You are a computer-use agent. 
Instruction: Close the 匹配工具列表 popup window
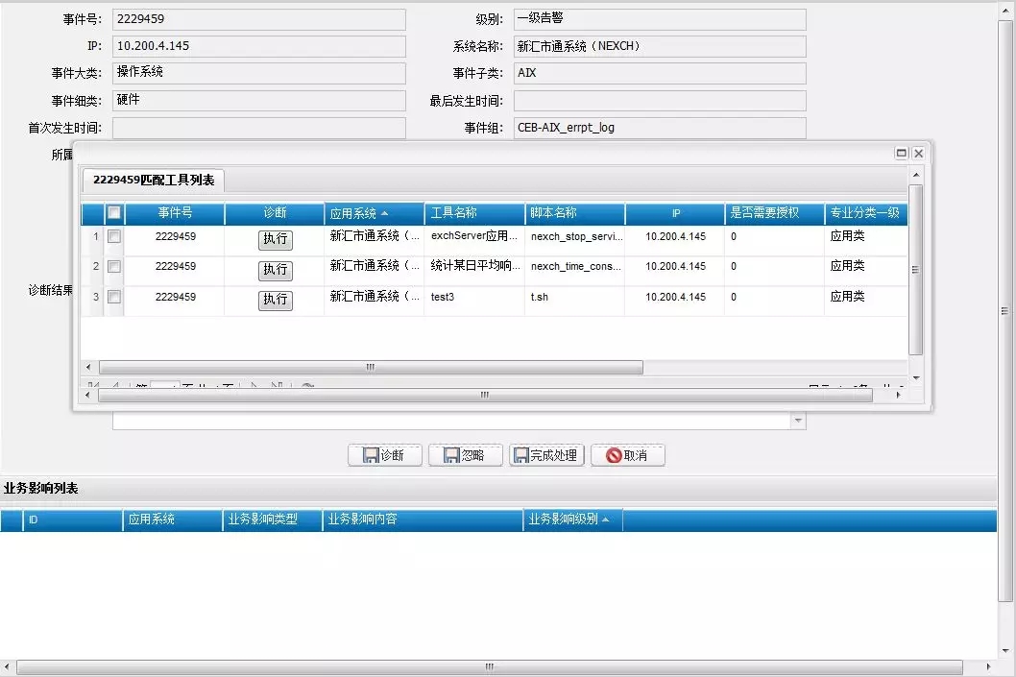[918, 153]
